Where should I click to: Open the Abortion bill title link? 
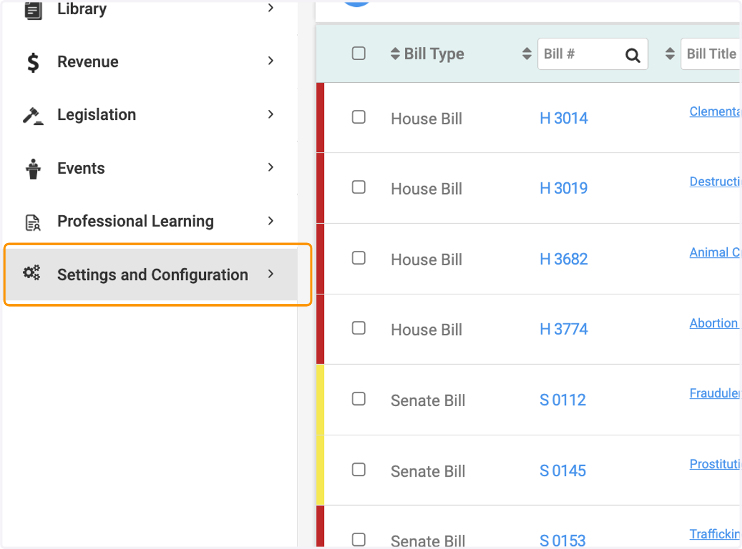tap(714, 323)
